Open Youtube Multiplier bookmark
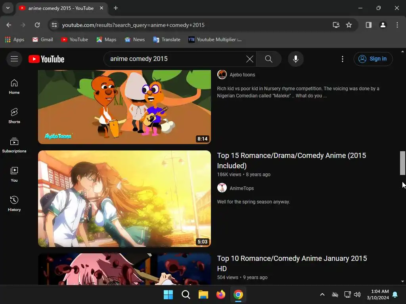406x304 pixels. pyautogui.click(x=215, y=40)
